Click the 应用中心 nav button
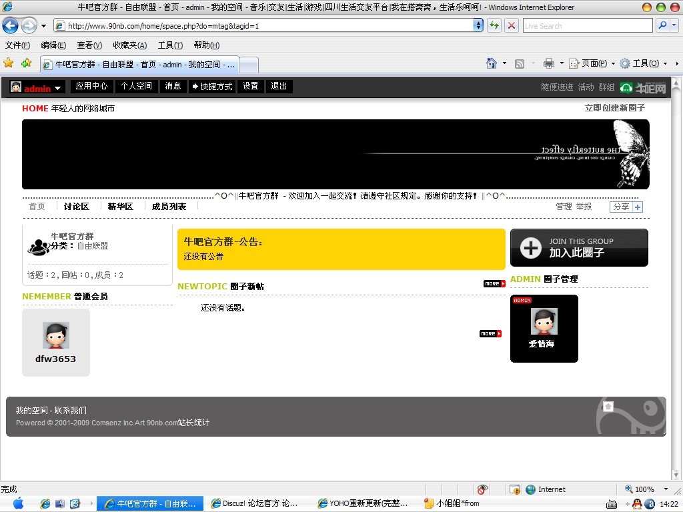Screen dimensions: 683x512 91,86
